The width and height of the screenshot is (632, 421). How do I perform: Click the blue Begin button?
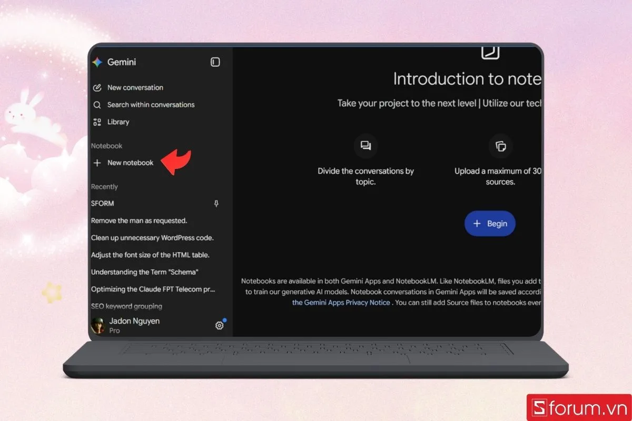(490, 224)
